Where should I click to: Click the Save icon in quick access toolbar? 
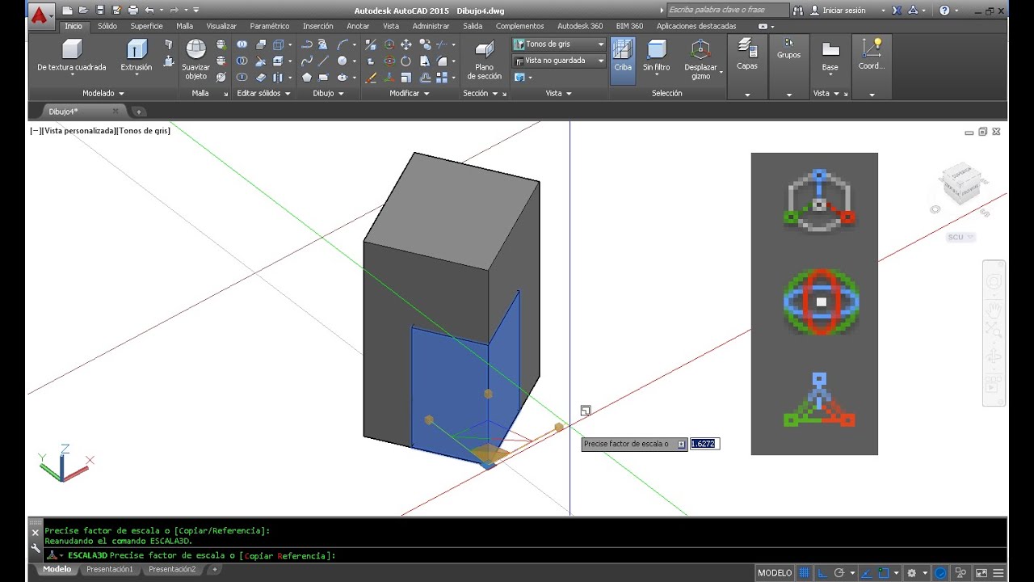click(x=99, y=11)
